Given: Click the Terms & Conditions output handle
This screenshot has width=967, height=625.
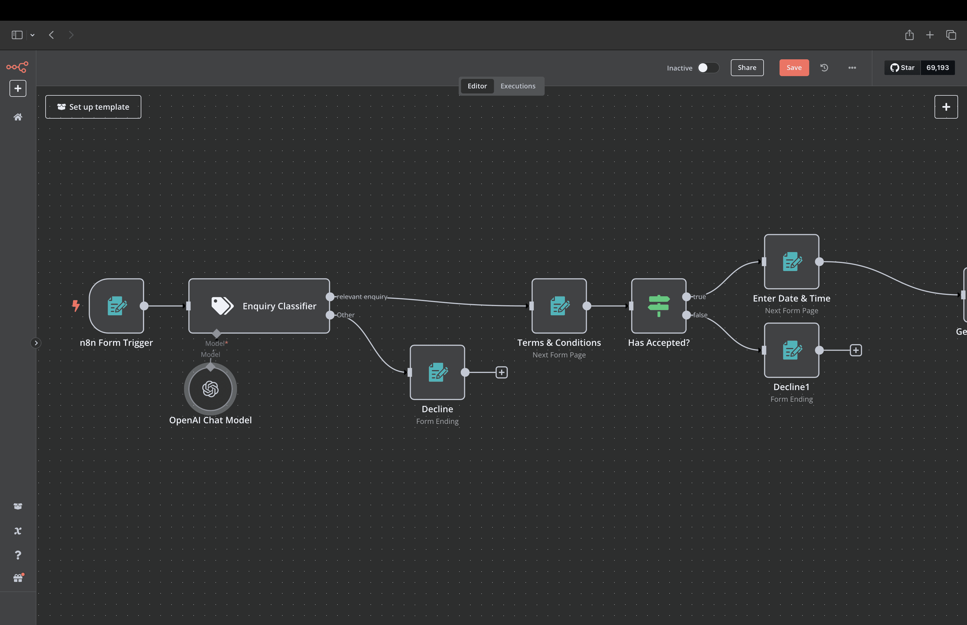Looking at the screenshot, I should [x=587, y=306].
